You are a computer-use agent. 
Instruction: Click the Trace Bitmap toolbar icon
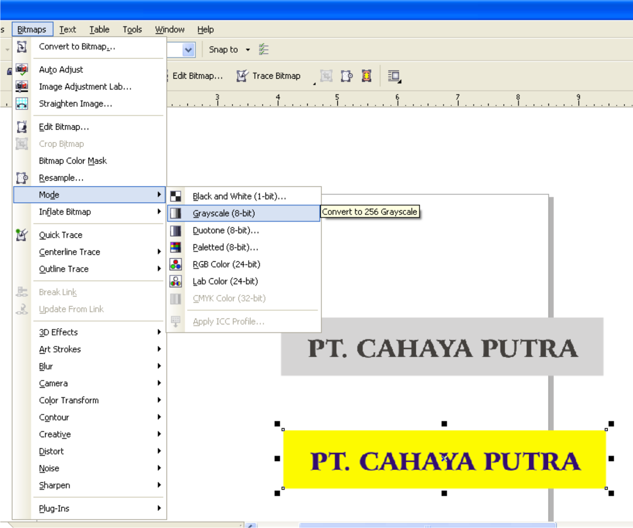(243, 76)
